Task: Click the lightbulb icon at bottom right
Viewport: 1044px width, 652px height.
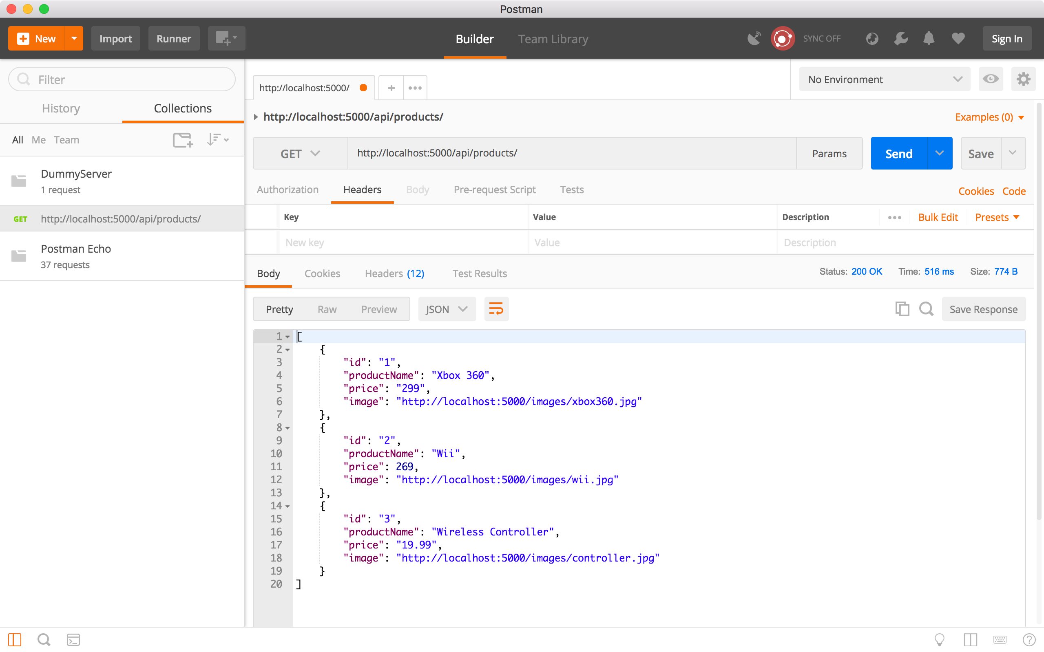Action: coord(939,639)
